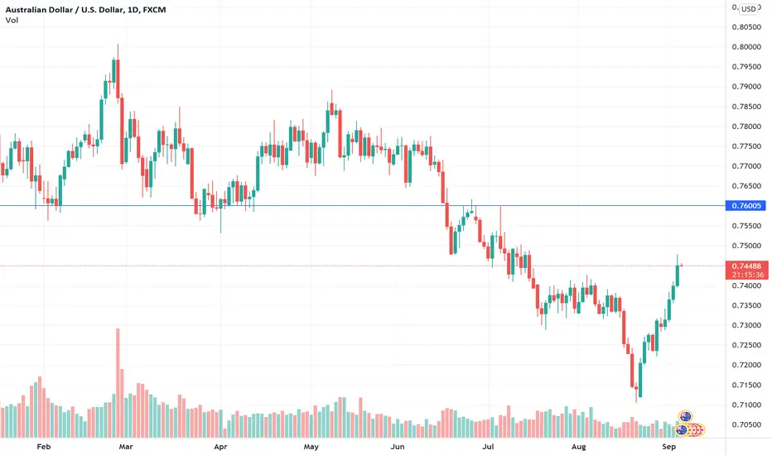Image resolution: width=772 pixels, height=455 pixels.
Task: Click the 0.73000 price scale label
Action: pos(746,325)
